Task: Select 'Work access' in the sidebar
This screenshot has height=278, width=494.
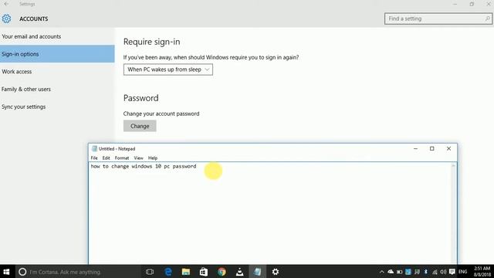Action: click(57, 72)
